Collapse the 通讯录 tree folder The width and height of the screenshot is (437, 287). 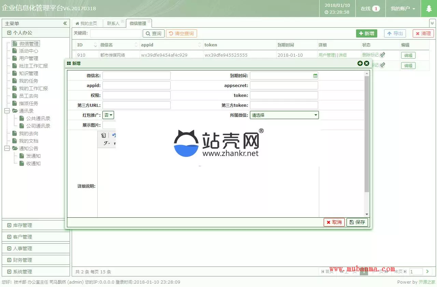pos(7,111)
